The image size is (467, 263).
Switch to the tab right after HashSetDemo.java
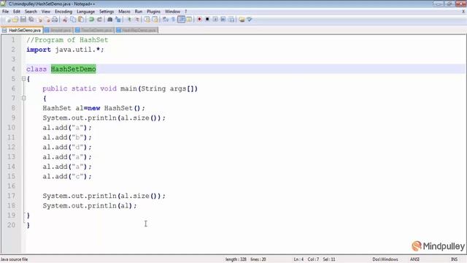pos(58,30)
